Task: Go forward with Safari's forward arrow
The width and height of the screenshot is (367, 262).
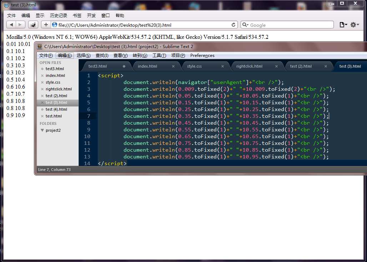Action: [20, 25]
